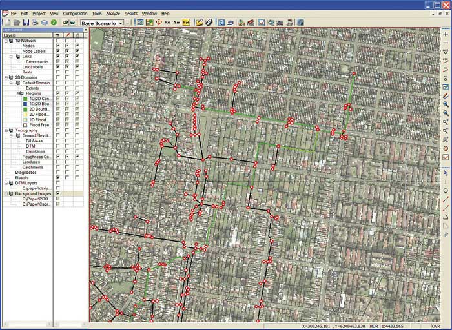Collapse the Ground Elevation tree node
This screenshot has width=452, height=330.
[11, 135]
